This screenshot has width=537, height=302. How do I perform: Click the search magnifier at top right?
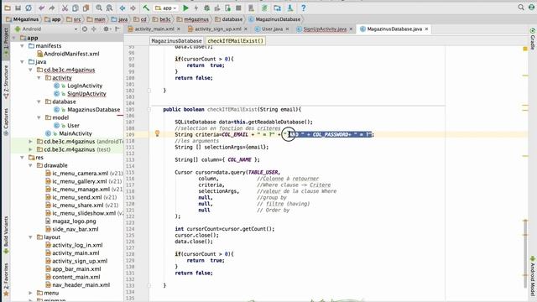(521, 8)
